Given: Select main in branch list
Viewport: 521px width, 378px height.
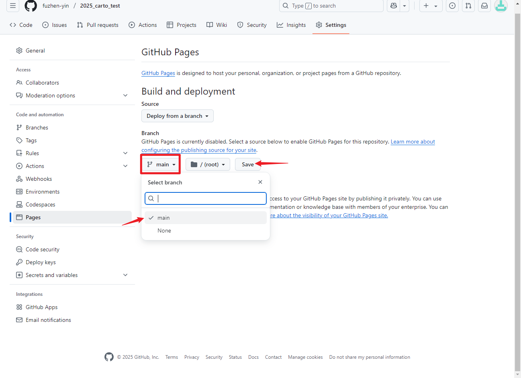Looking at the screenshot, I should 206,218.
